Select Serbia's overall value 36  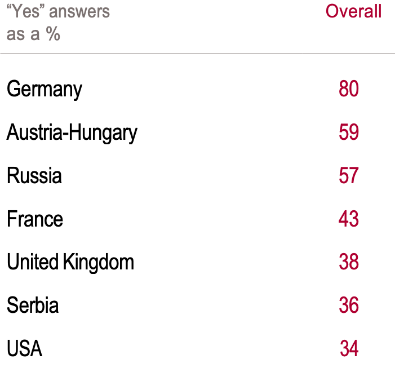(x=349, y=305)
